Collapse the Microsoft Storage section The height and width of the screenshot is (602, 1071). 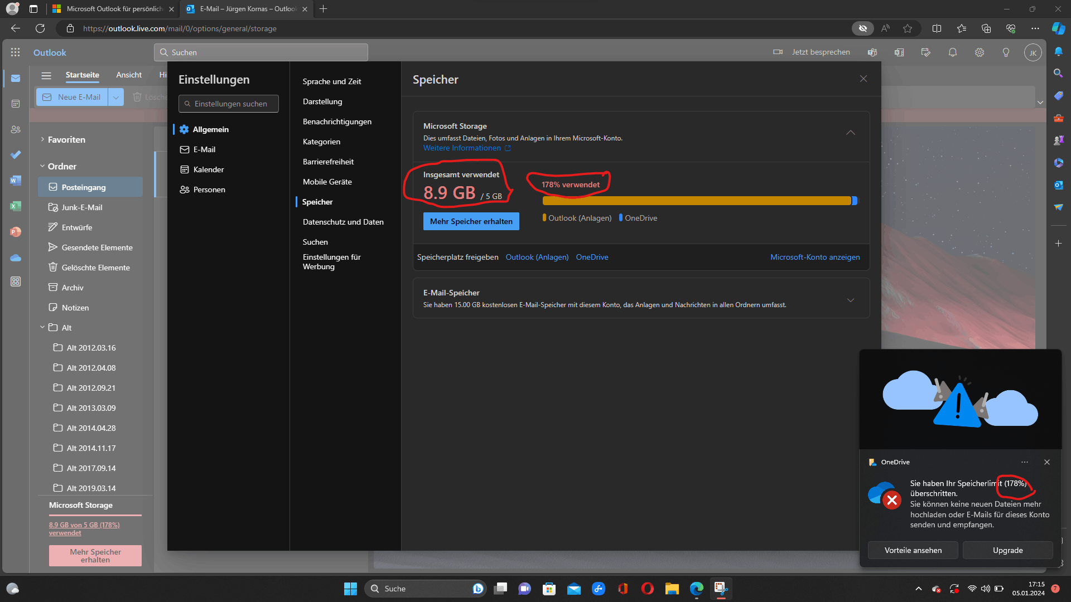pyautogui.click(x=851, y=133)
